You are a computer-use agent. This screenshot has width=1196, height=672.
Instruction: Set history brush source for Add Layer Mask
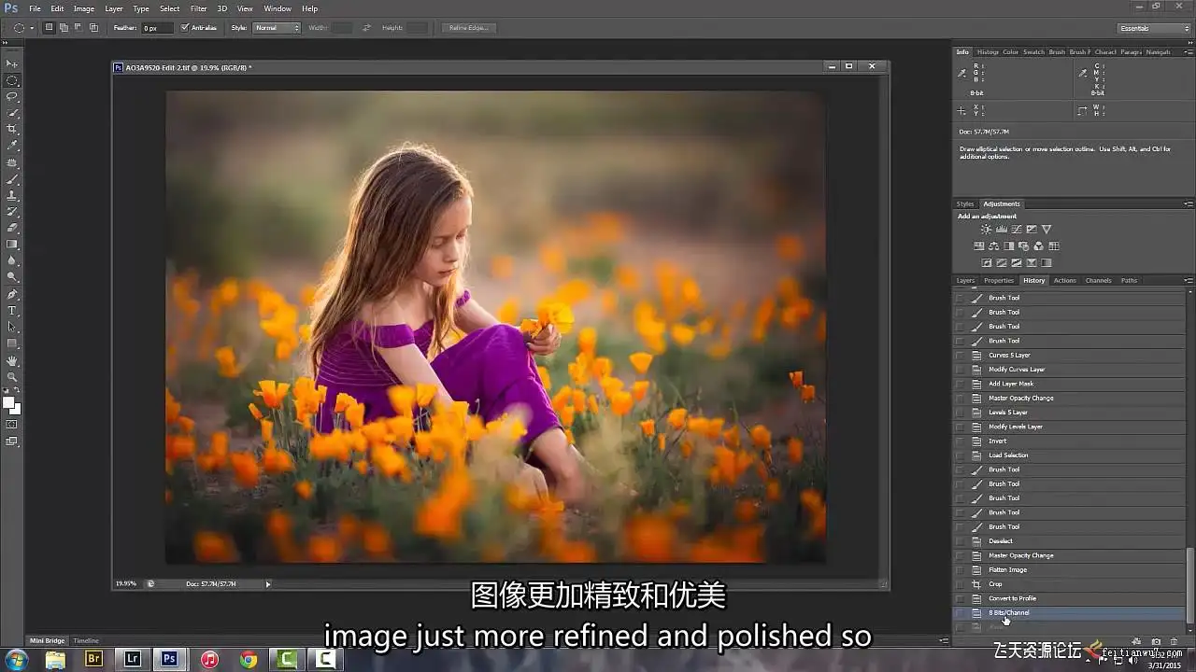pos(960,384)
